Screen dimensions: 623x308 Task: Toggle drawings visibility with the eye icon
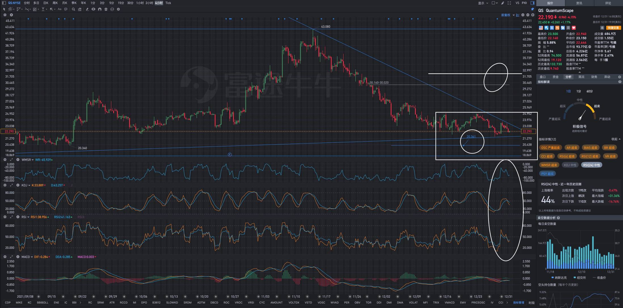(x=93, y=9)
